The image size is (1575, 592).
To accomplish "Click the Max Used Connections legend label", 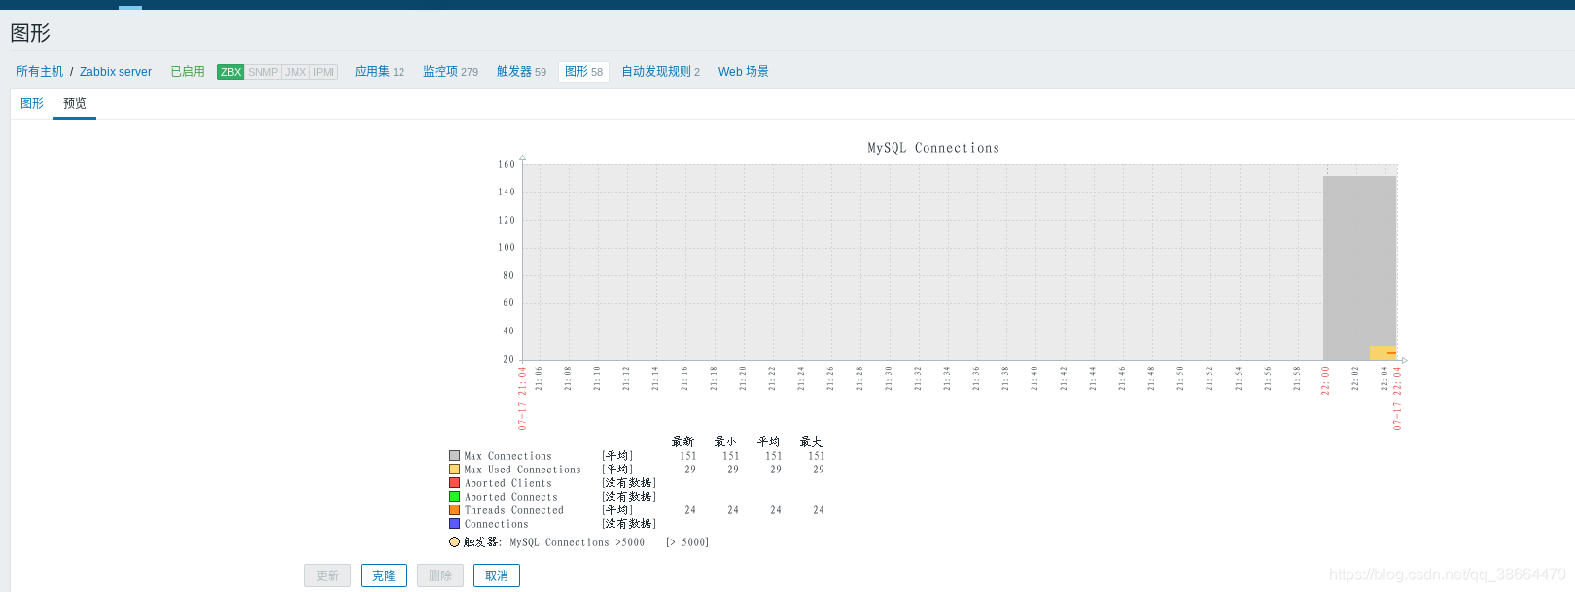I will pos(523,470).
